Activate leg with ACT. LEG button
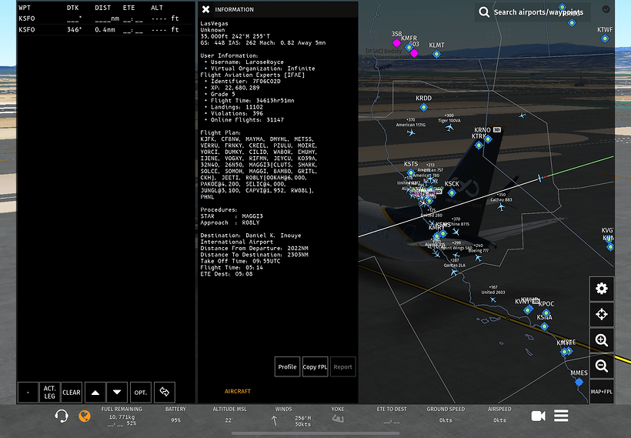 pyautogui.click(x=50, y=393)
